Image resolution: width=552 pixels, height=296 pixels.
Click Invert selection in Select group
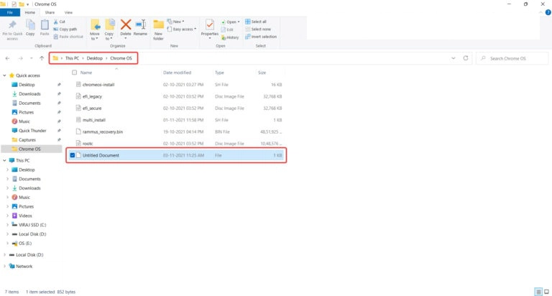tap(259, 37)
